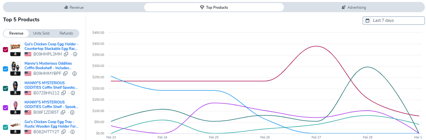Toggle checkbox for product B08F1ZDB5T

click(5, 108)
